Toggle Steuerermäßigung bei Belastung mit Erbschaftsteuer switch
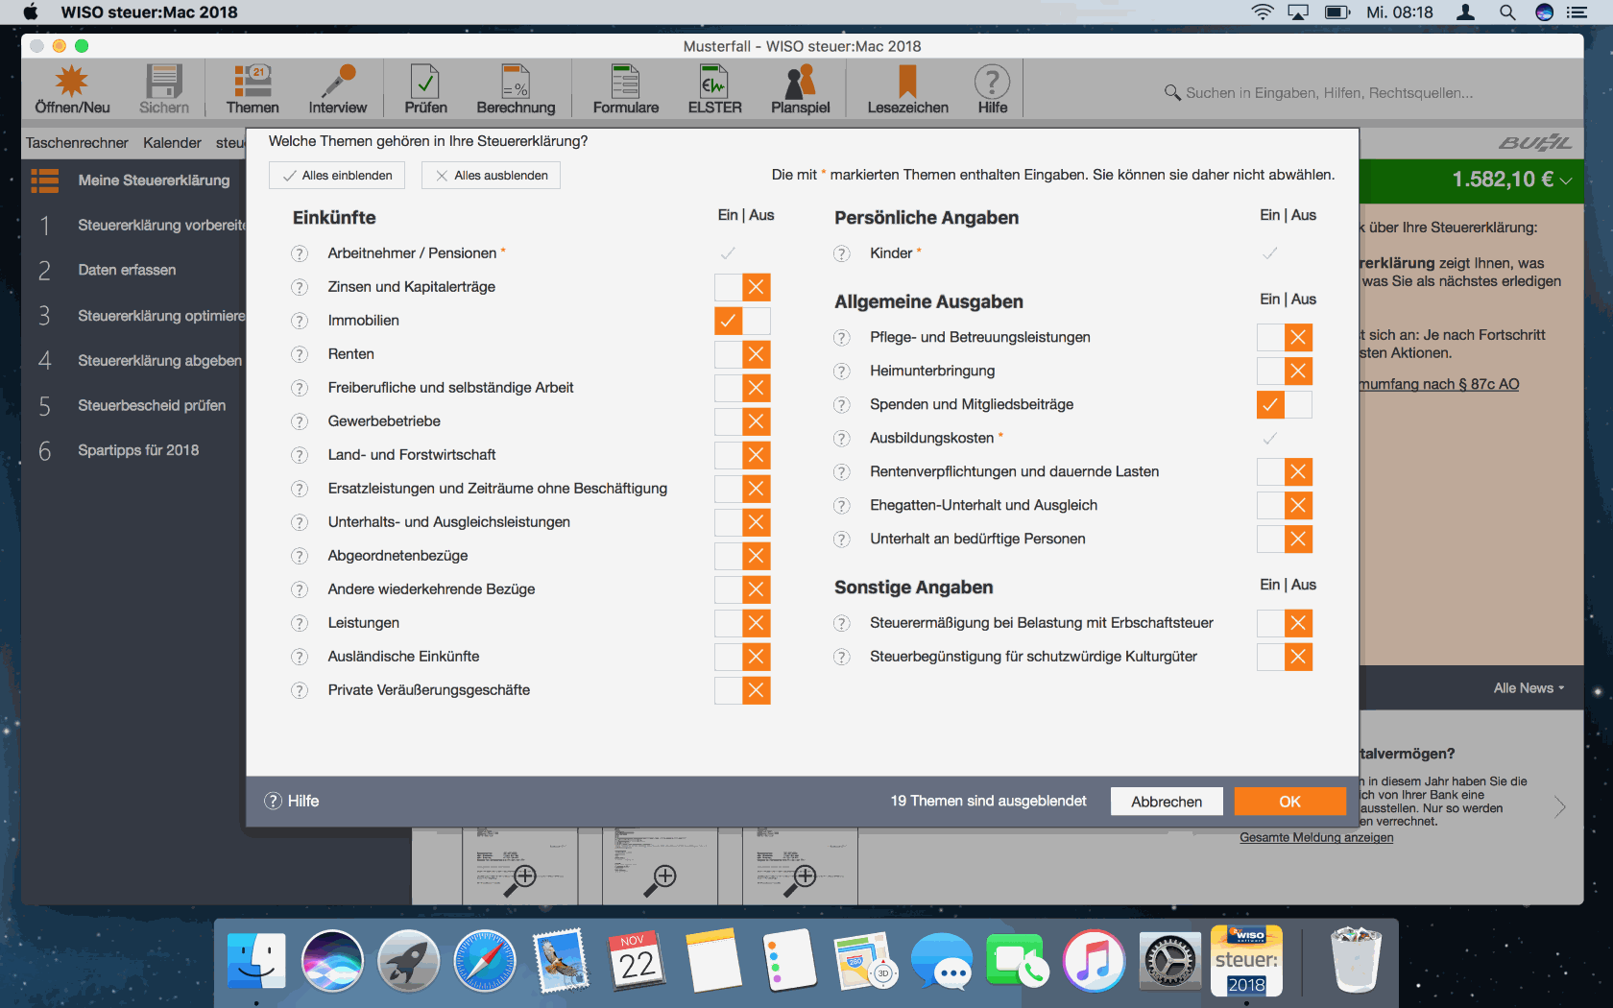The width and height of the screenshot is (1613, 1008). 1285,623
